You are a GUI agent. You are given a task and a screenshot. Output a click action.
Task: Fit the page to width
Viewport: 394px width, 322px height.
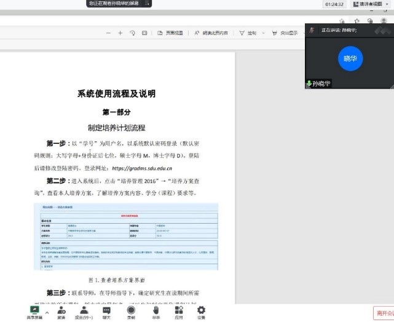pos(144,33)
